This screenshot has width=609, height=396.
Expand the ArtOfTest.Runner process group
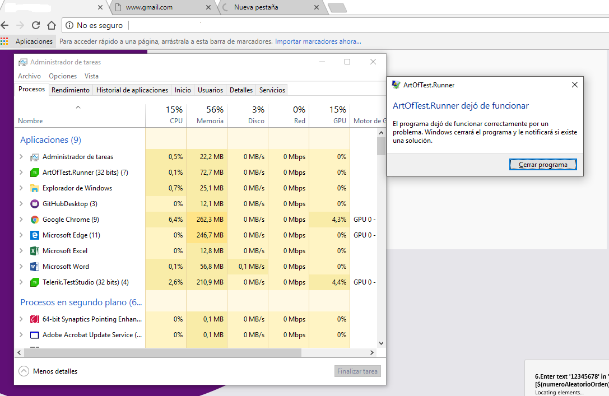(21, 173)
